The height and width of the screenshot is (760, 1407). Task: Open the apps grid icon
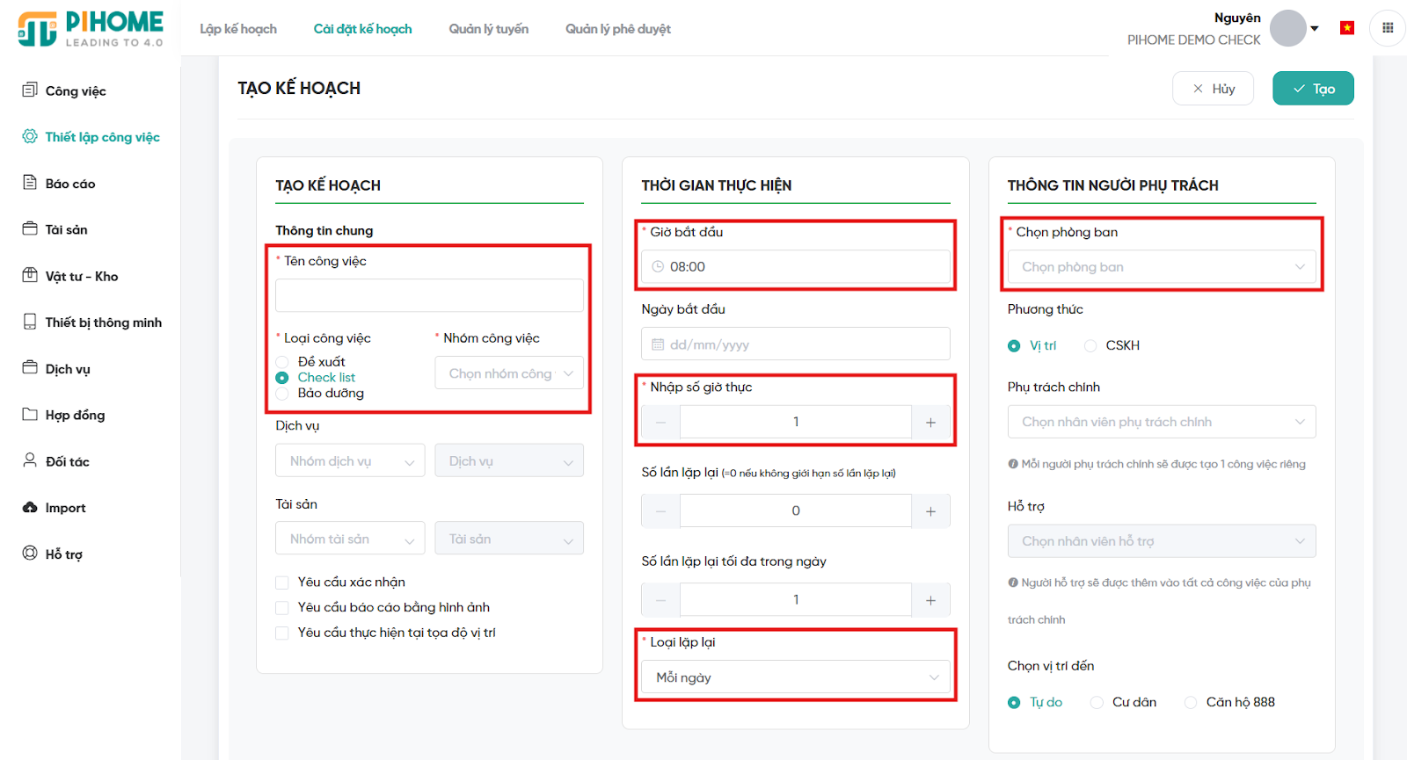tap(1388, 28)
